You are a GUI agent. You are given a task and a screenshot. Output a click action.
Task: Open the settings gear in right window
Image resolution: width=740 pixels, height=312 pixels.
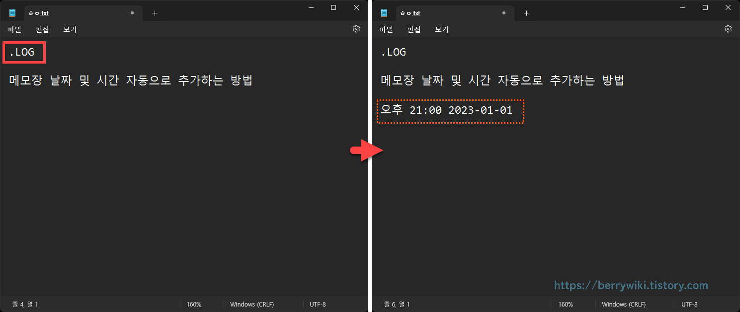click(x=728, y=29)
